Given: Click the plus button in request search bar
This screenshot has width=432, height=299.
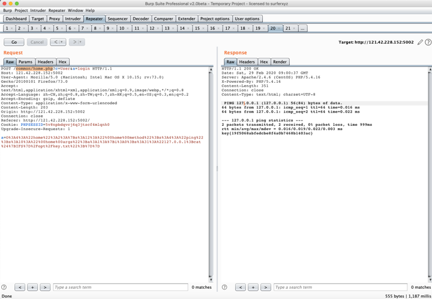Looking at the screenshot, I should pos(32,288).
